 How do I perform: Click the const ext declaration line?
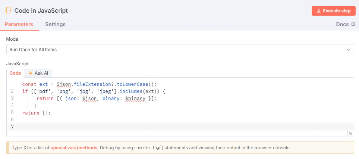89,84
